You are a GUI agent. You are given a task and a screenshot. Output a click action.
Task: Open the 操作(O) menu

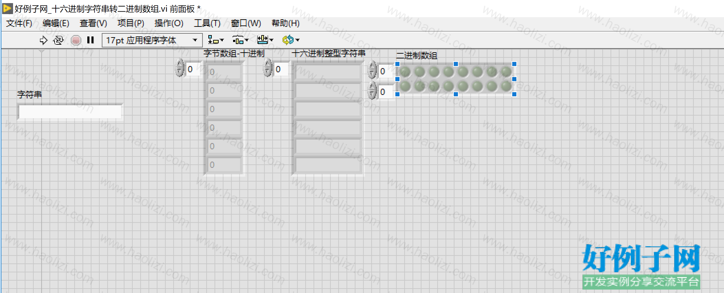[169, 23]
